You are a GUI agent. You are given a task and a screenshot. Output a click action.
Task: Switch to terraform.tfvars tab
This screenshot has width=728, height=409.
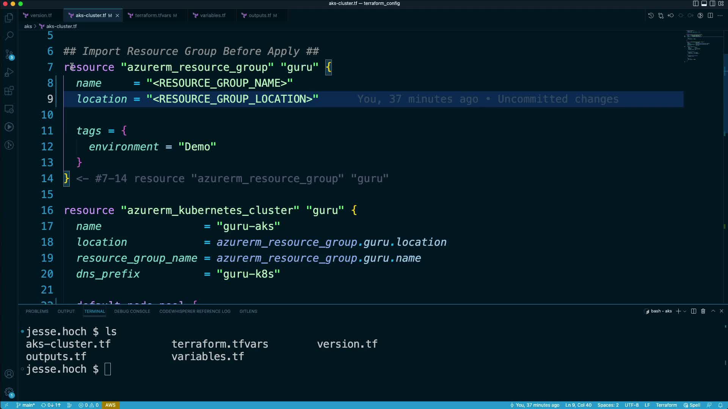click(x=153, y=16)
